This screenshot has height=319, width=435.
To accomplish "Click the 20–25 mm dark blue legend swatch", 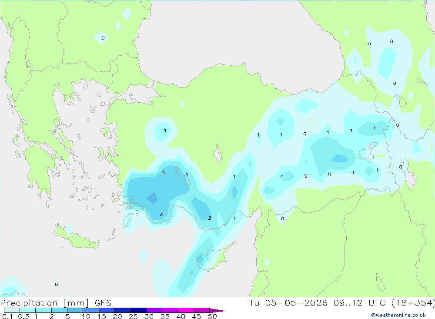I will pyautogui.click(x=122, y=310).
